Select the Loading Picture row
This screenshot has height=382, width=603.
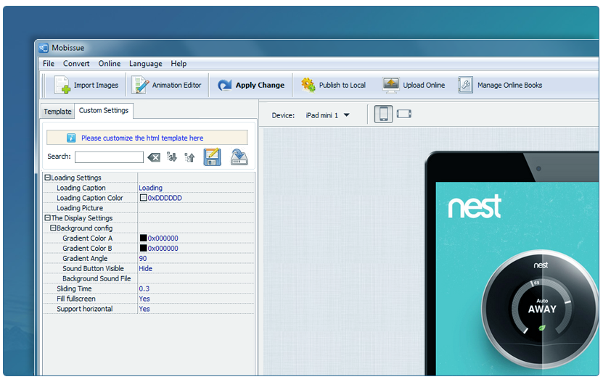149,208
